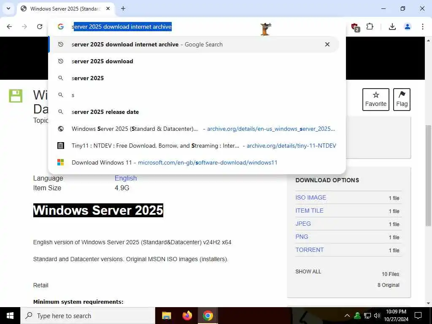Open the English language link
The image size is (432, 324).
[x=126, y=178]
